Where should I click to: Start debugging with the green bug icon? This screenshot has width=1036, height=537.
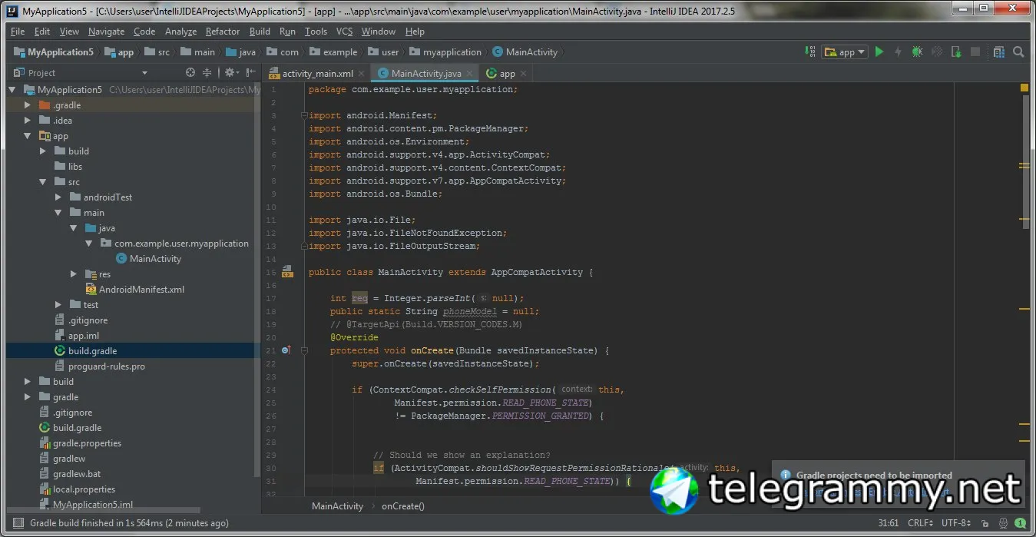tap(917, 52)
